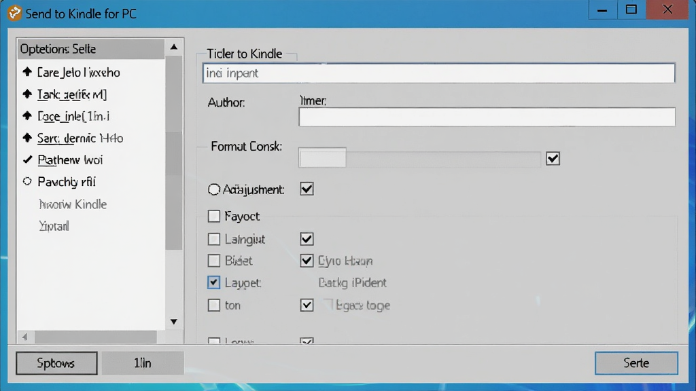Toggle the small Egacs toge checkbox
696x391 pixels.
pos(328,304)
